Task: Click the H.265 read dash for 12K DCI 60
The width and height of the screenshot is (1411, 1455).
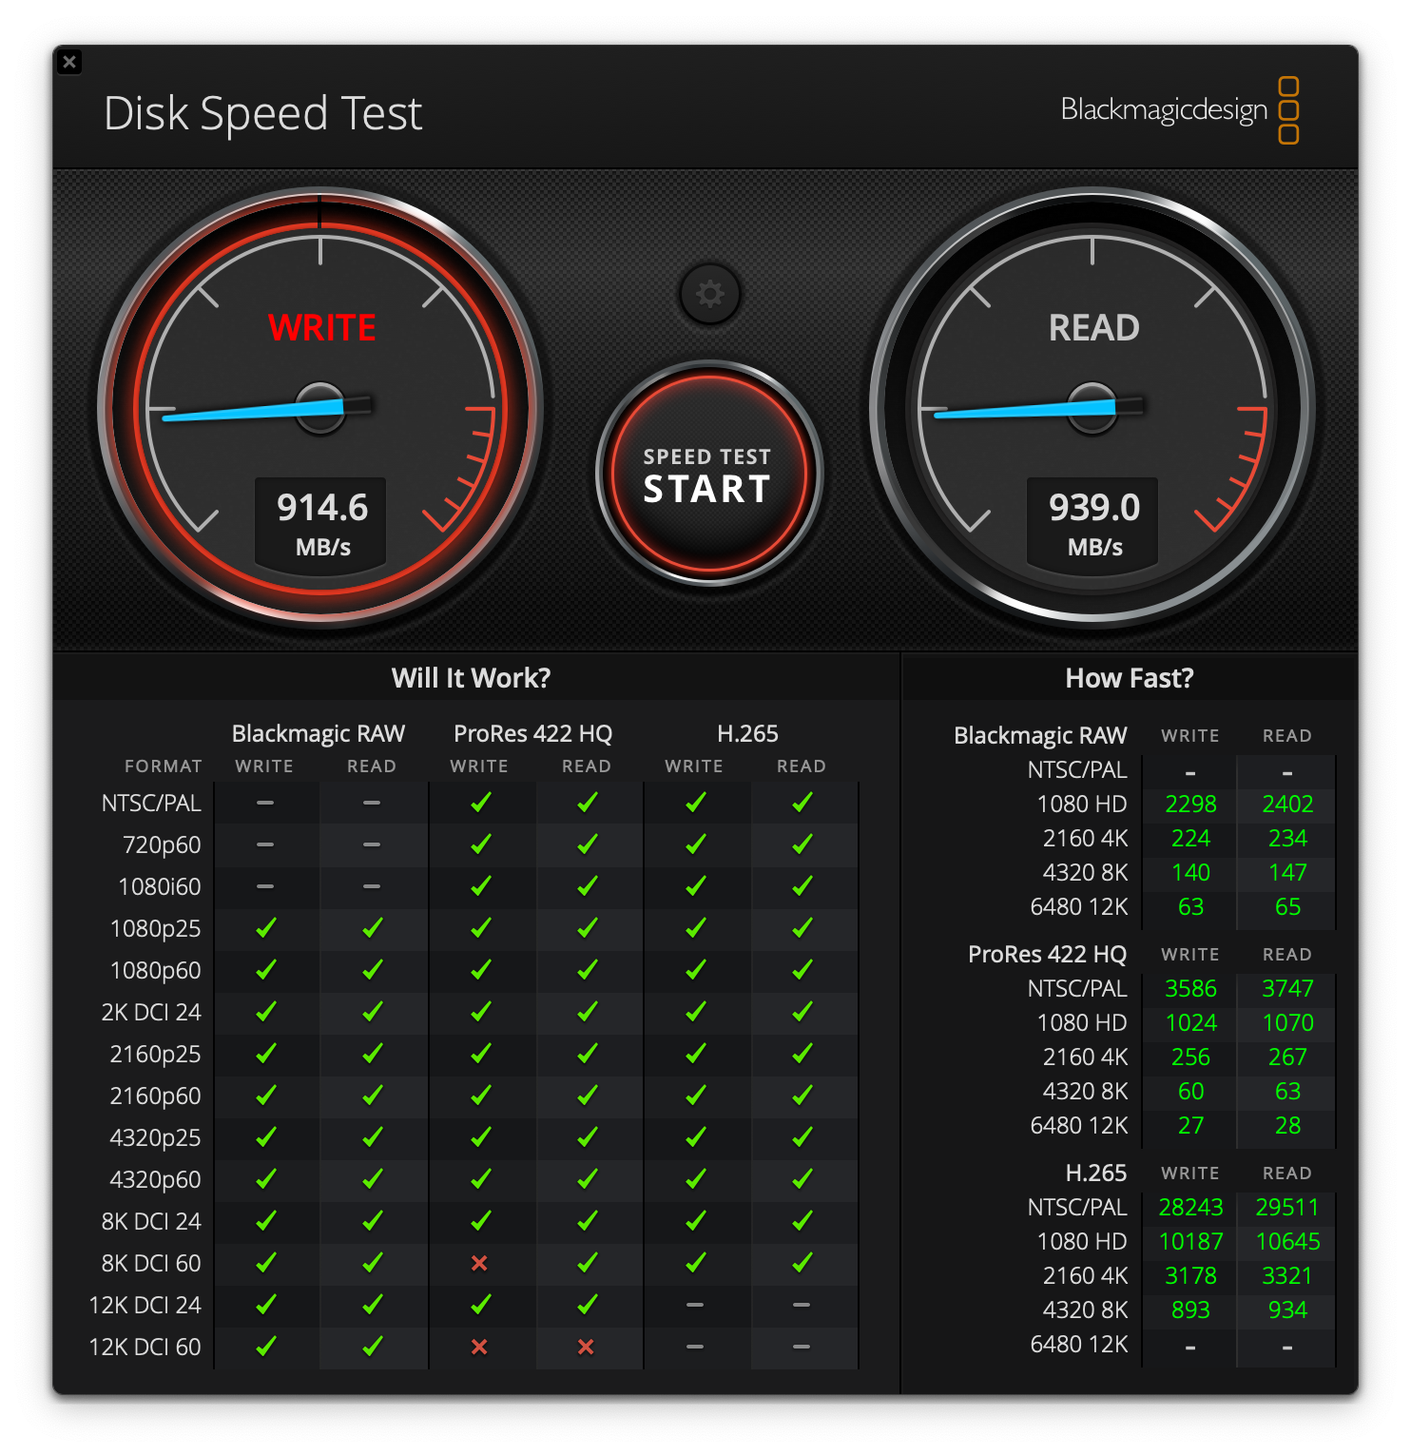Action: point(802,1347)
